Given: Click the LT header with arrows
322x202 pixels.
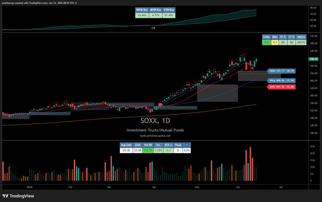Looking at the screenshot, I should (291, 37).
